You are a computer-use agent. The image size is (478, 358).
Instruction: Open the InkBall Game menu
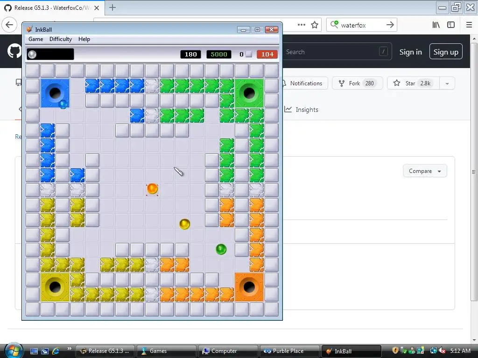35,39
